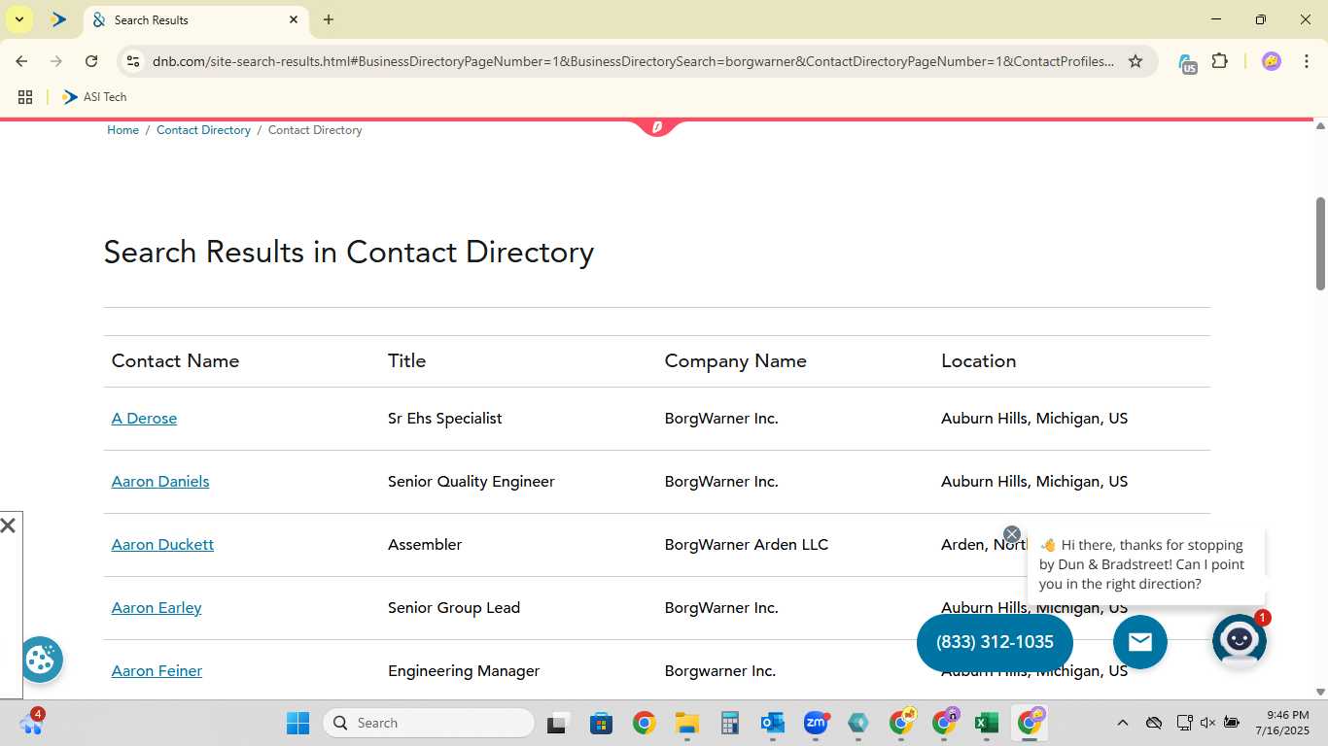Screen dimensions: 1328x746
Task: Reload the current page
Action: 91,61
